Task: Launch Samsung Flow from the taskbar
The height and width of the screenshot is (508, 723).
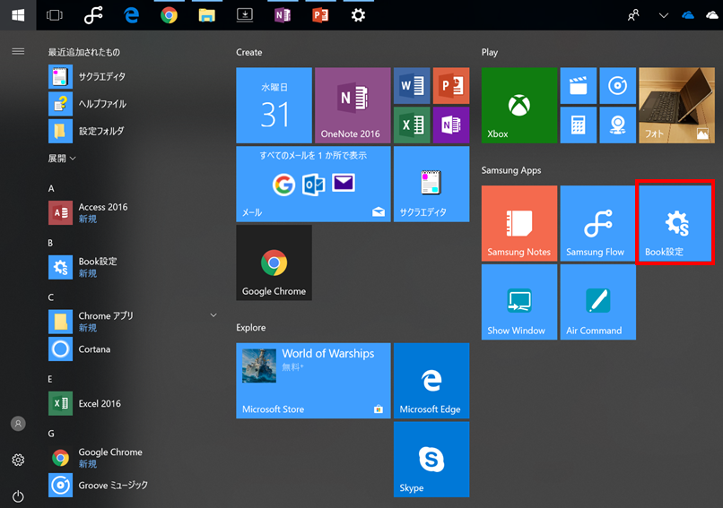Action: tap(93, 15)
